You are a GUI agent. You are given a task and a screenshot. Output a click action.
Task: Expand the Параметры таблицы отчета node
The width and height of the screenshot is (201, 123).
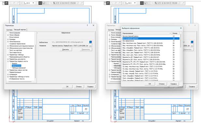coord(8,77)
